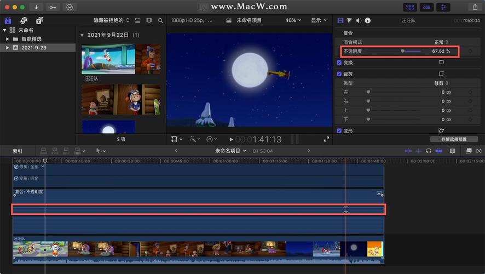Adjust the 左 crop slider
This screenshot has width=485, height=274.
368,92
